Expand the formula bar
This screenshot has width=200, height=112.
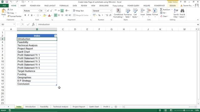pyautogui.click(x=198, y=24)
